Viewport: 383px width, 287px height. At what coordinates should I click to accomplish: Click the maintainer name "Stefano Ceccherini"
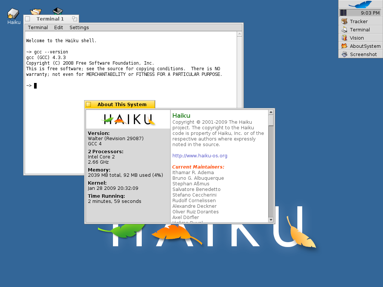click(x=194, y=195)
